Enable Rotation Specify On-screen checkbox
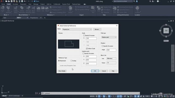This screenshot has width=175, height=98. 103,46
